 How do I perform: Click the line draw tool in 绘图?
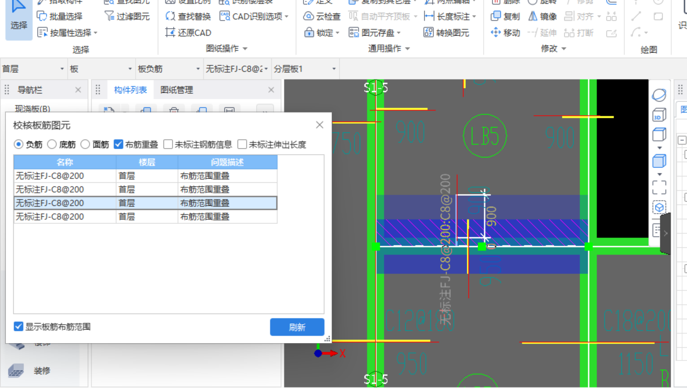point(636,16)
